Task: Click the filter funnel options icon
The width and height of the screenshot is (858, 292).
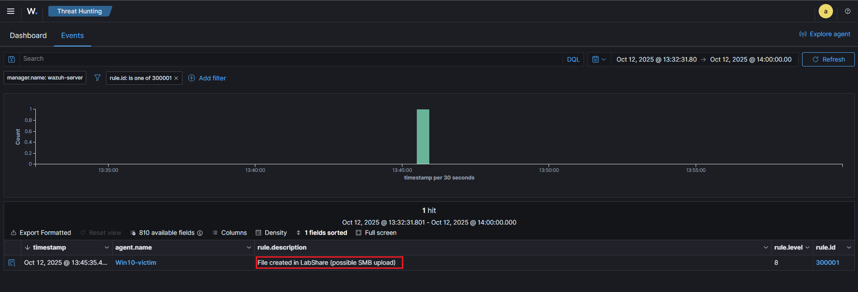Action: [x=97, y=78]
